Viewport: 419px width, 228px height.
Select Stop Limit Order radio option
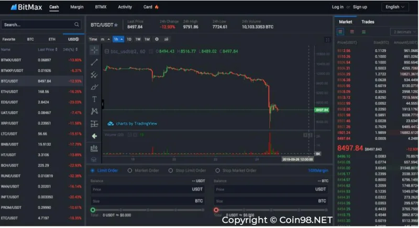[171, 170]
